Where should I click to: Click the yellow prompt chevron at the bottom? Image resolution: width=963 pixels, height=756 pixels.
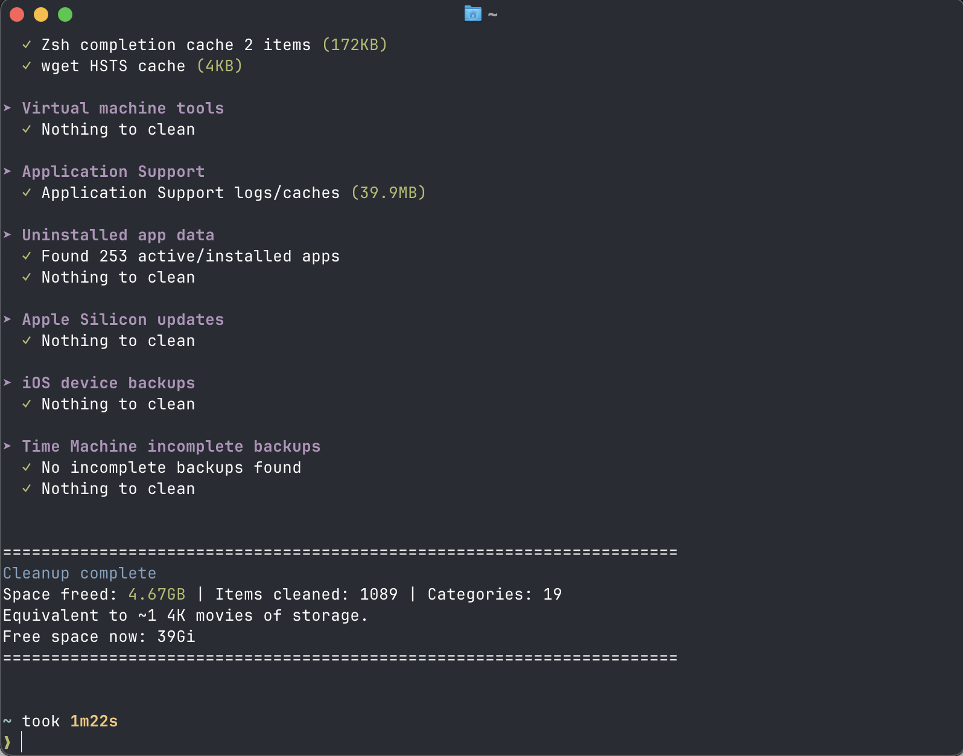tap(7, 742)
